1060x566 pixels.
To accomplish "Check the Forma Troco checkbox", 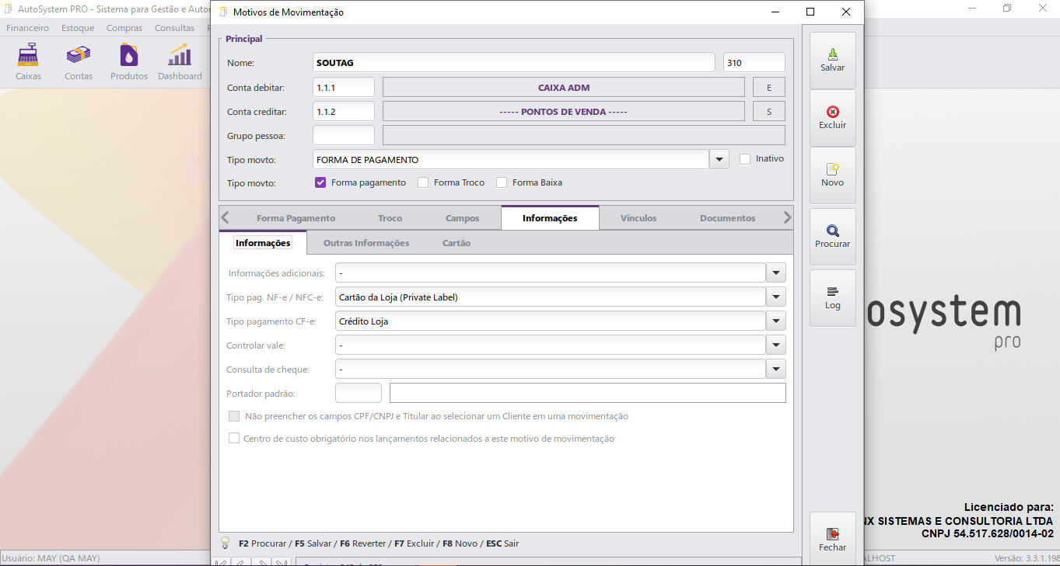I will click(423, 182).
